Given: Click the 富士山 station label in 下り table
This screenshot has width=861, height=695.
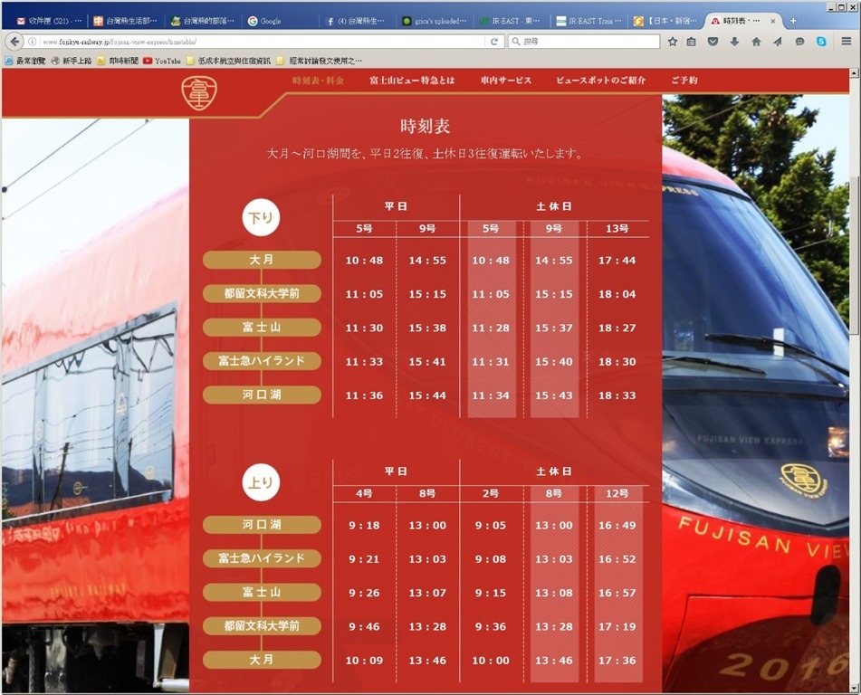Looking at the screenshot, I should 262,328.
